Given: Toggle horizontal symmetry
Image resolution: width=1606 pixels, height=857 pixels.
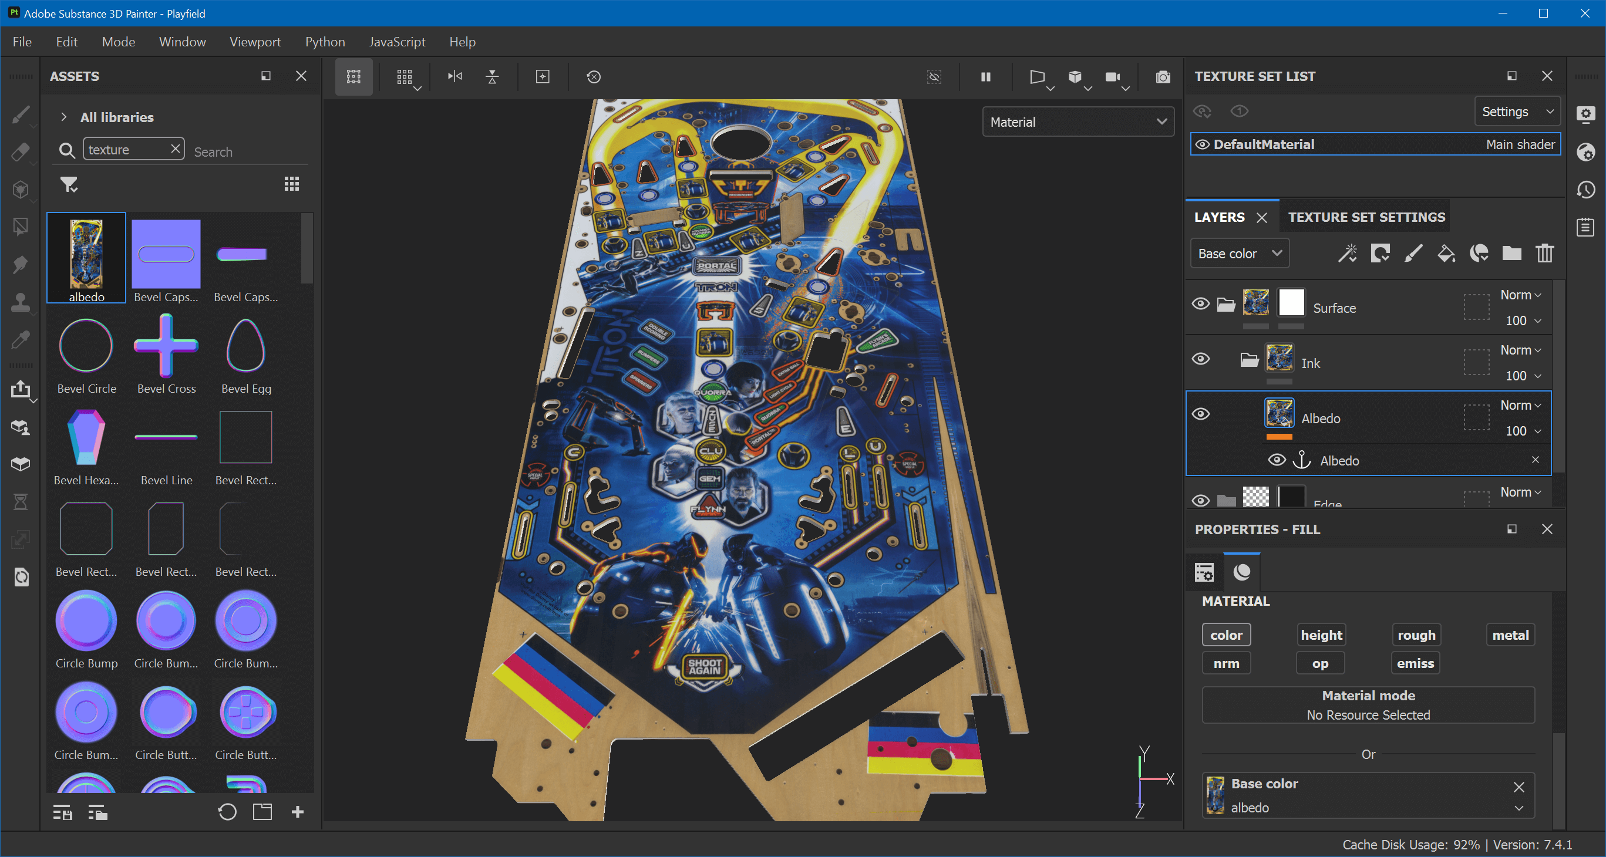Looking at the screenshot, I should tap(455, 77).
